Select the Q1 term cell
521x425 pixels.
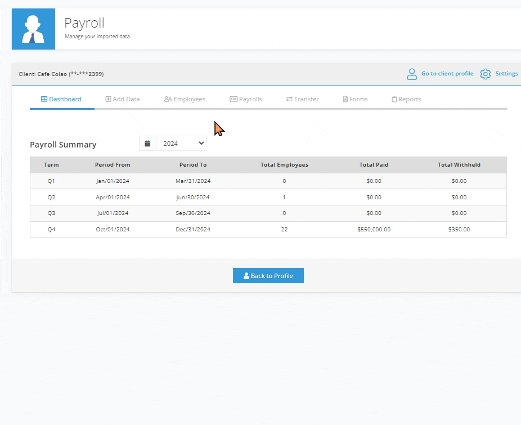pos(51,181)
